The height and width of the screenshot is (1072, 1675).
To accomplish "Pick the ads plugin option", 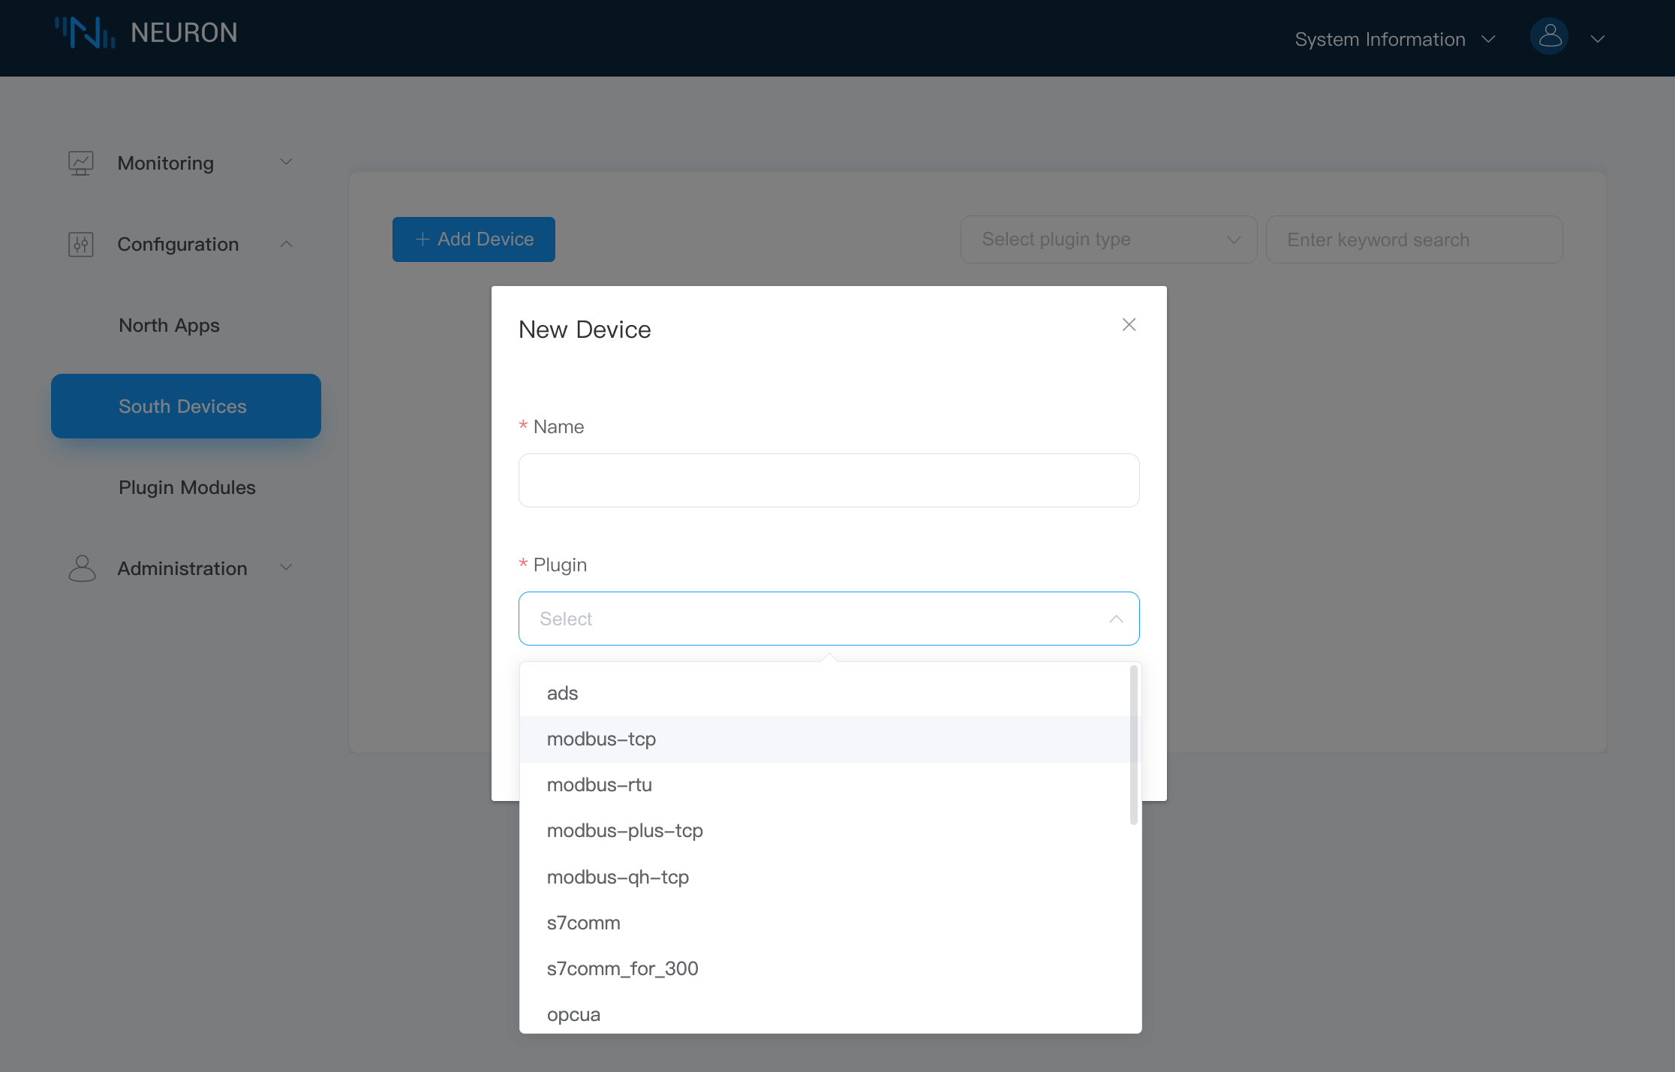I will (x=562, y=693).
